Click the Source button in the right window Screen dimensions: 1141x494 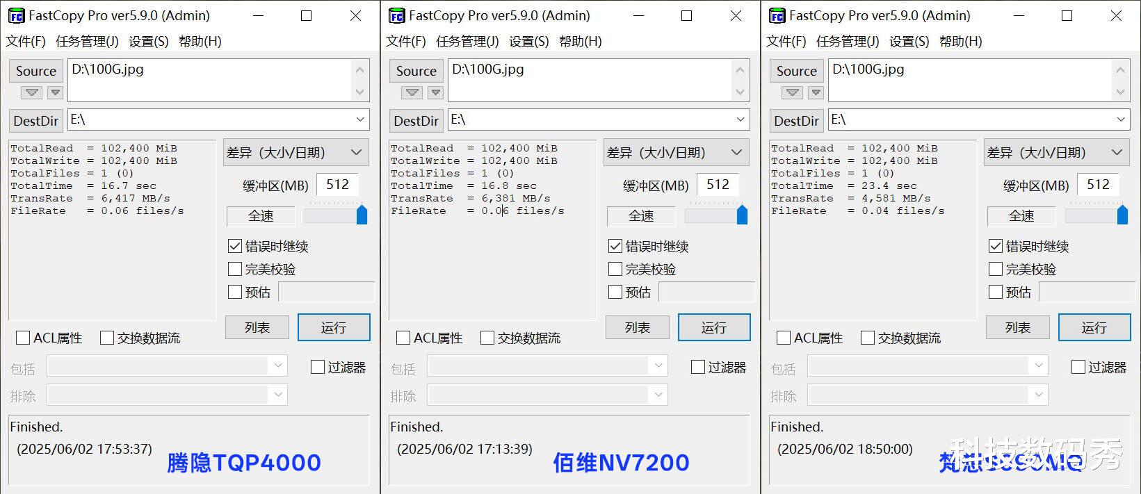pyautogui.click(x=797, y=71)
